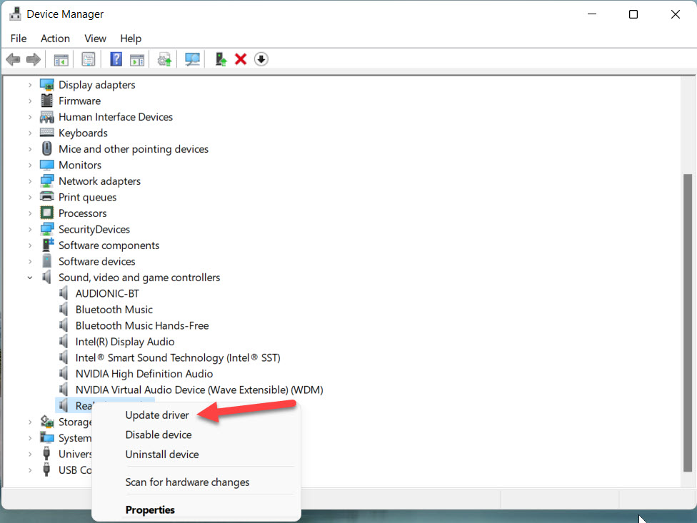
Task: Choose Disable device from the context menu
Action: tap(158, 435)
